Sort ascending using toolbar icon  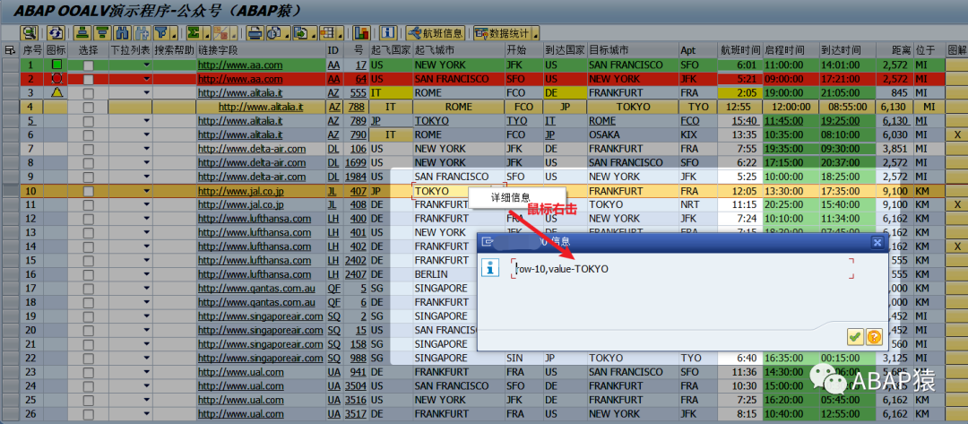(82, 32)
